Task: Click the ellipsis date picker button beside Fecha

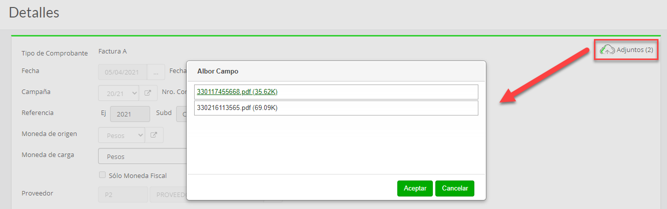Action: pos(156,72)
